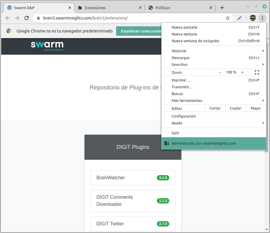This screenshot has height=233, width=270.
Task: Expand Más herramientas submenu
Action: (x=214, y=100)
